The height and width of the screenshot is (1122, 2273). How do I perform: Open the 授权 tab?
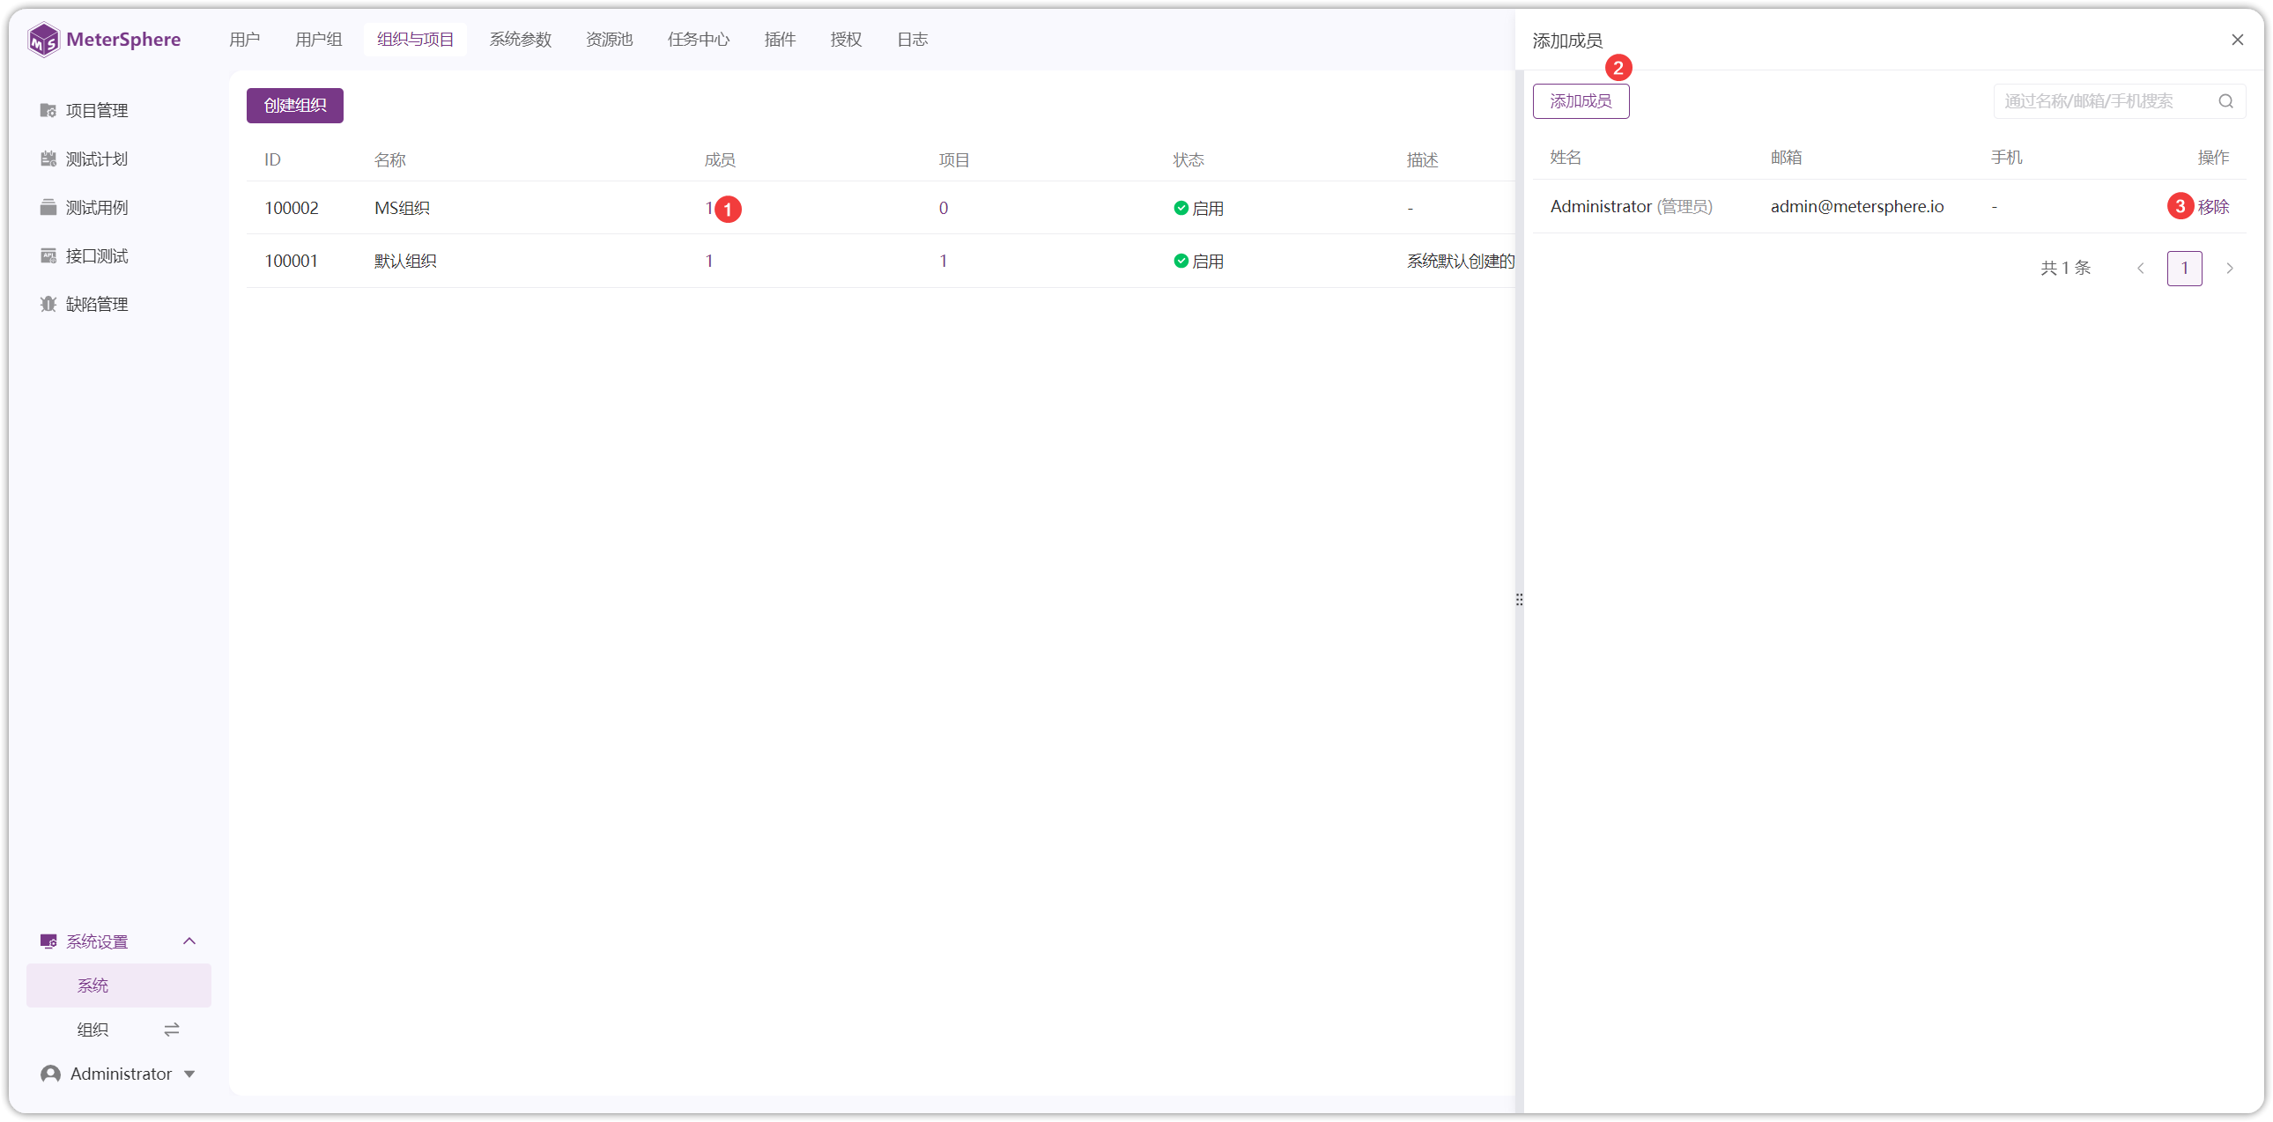click(845, 40)
